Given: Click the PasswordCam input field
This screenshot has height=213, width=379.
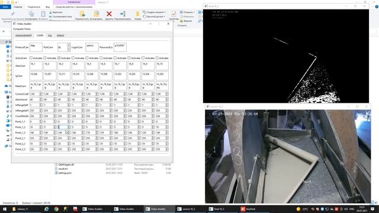Looking at the screenshot, I should pos(120,47).
